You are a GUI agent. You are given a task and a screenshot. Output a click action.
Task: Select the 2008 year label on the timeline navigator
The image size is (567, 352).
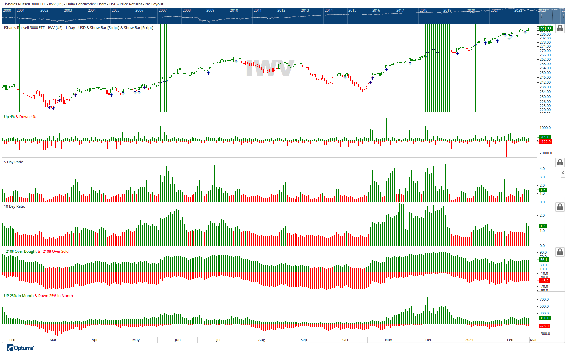[x=187, y=10]
